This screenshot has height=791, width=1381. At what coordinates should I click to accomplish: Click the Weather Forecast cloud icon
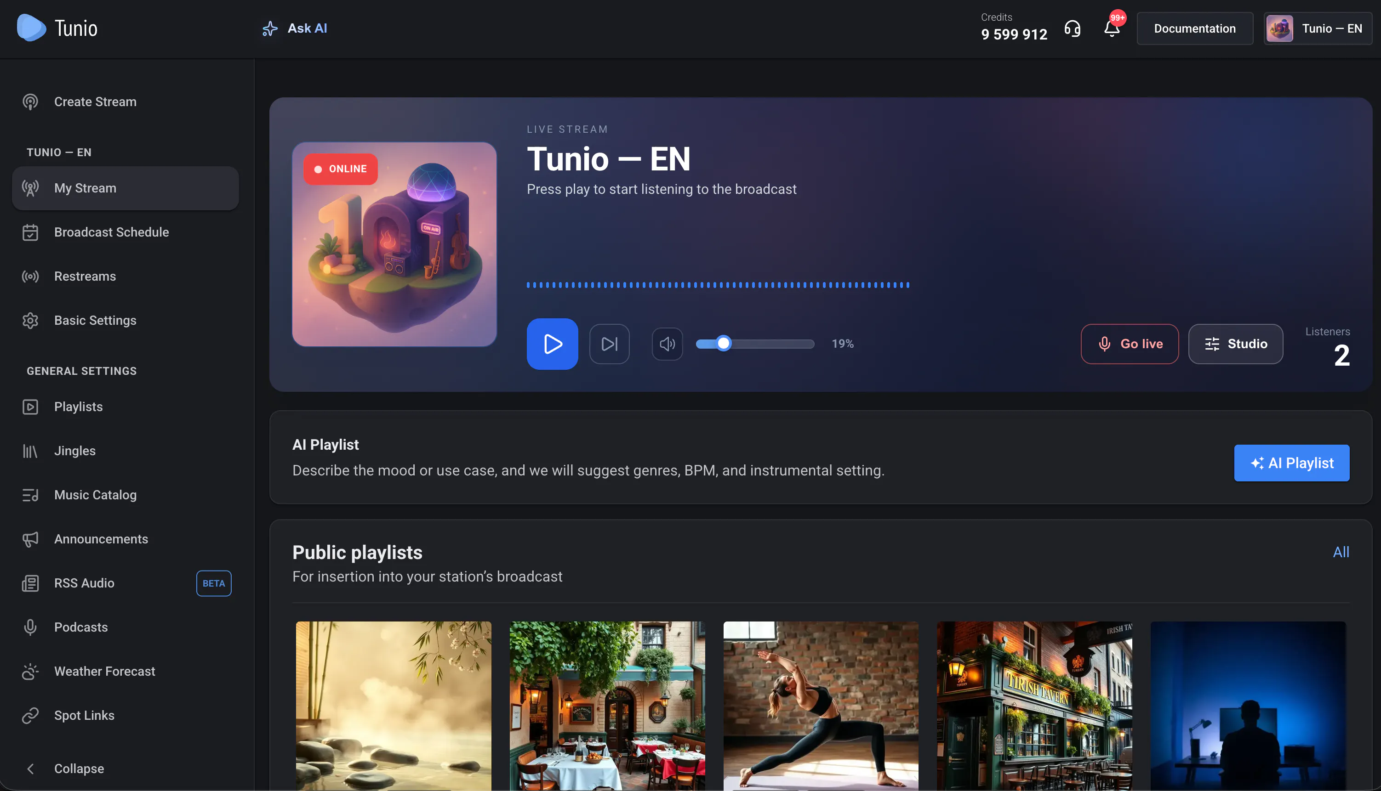tap(30, 671)
